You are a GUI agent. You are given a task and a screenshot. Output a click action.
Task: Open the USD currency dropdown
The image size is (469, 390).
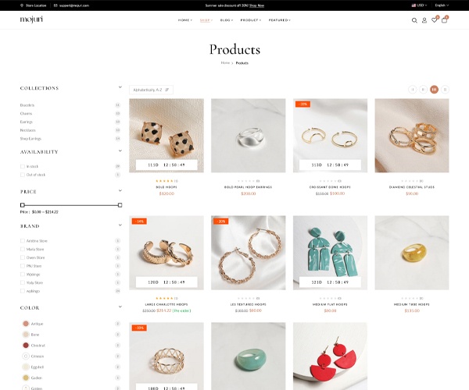tap(419, 5)
